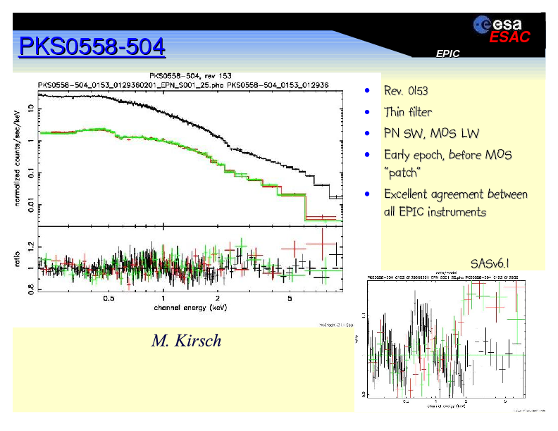The width and height of the screenshot is (558, 431).
Task: Click the file name line under plot title
Action: click(190, 83)
